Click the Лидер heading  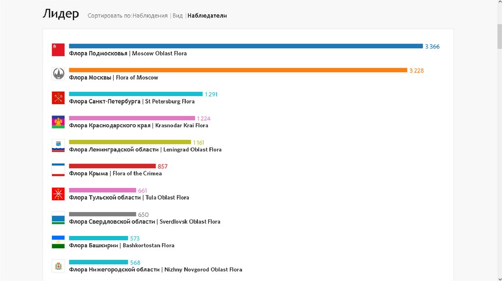click(x=61, y=14)
